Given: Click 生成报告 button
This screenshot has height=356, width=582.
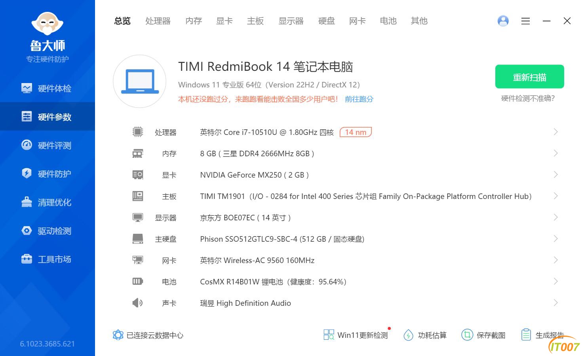Looking at the screenshot, I should pos(542,335).
